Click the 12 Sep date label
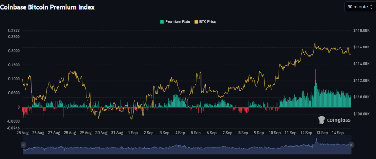Viewport: 376px width, 159px height. [x=306, y=133]
